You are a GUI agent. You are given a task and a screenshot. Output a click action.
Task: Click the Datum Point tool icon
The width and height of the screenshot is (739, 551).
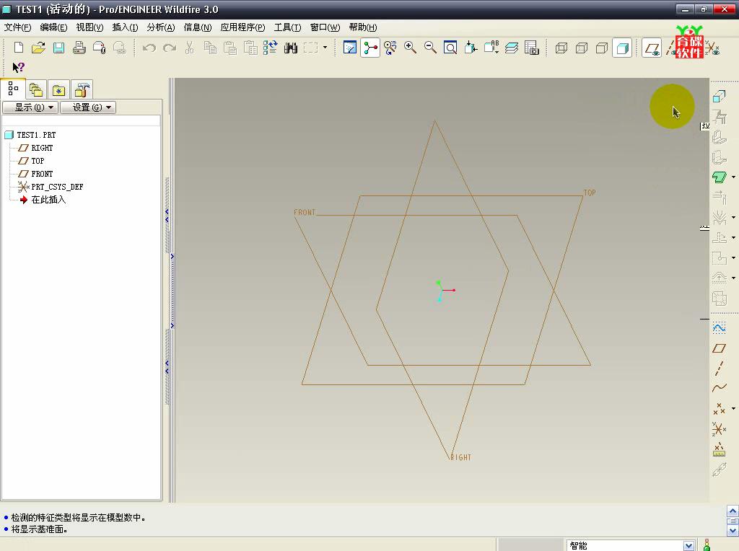pos(719,408)
